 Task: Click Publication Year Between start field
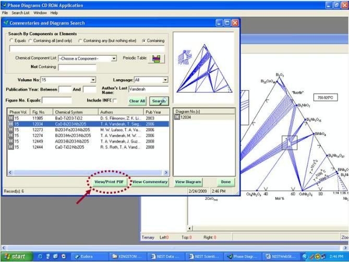pos(65,90)
